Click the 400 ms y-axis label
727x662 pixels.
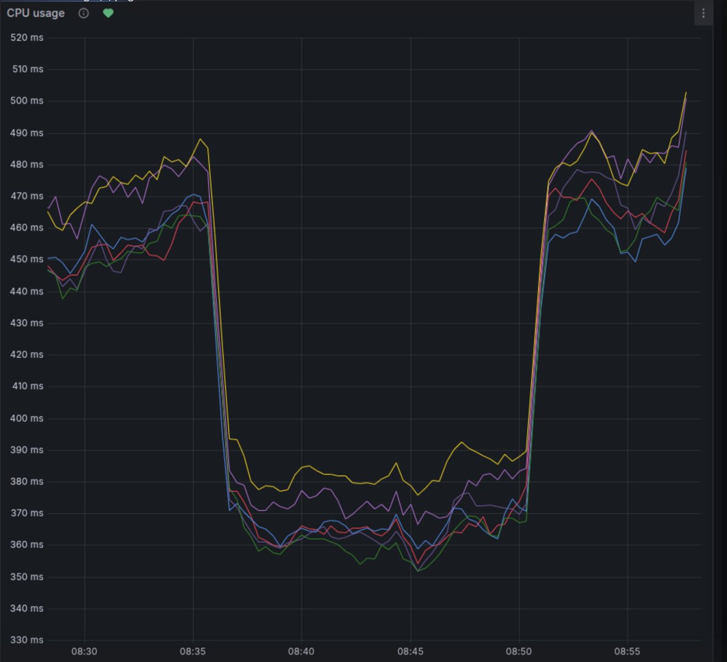(28, 418)
